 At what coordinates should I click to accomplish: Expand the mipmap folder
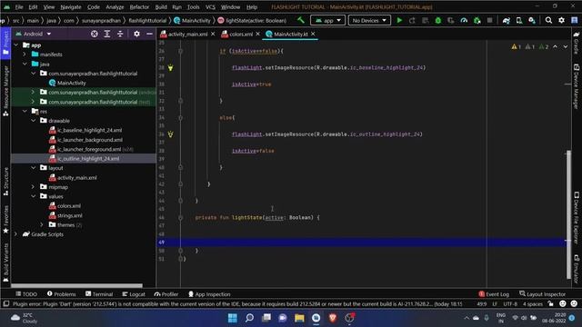34,187
